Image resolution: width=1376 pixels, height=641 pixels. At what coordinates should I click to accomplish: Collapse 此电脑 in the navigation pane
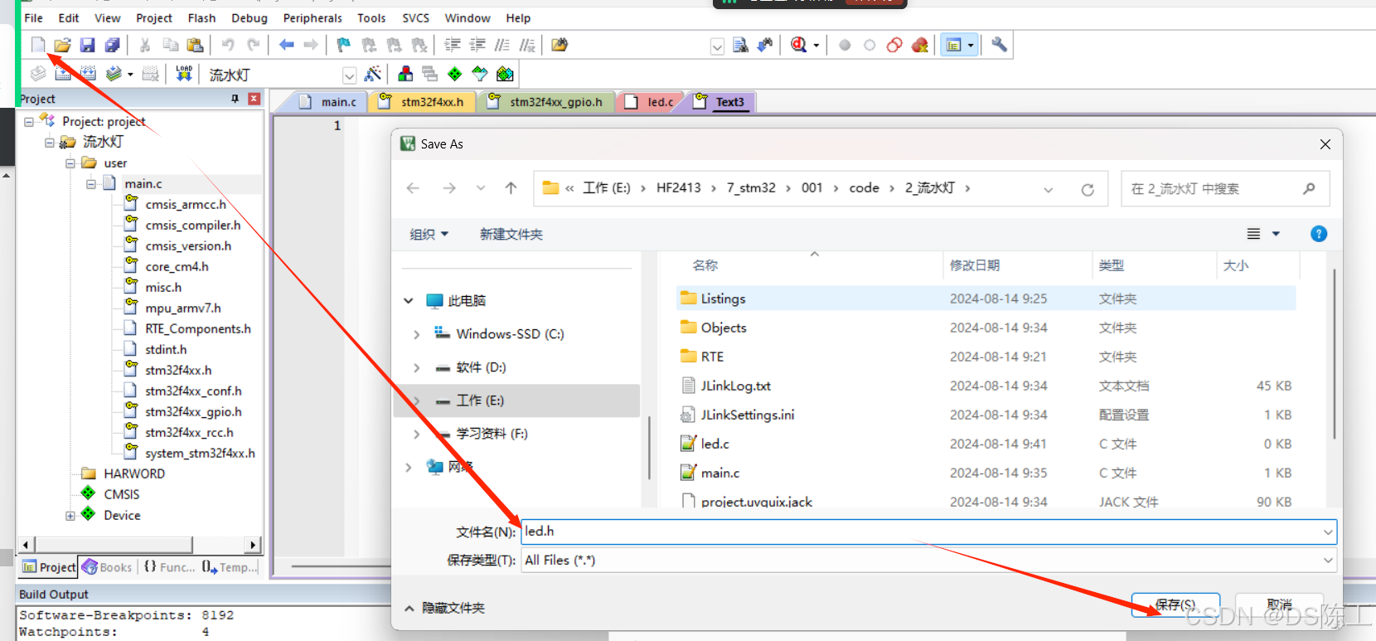point(408,301)
